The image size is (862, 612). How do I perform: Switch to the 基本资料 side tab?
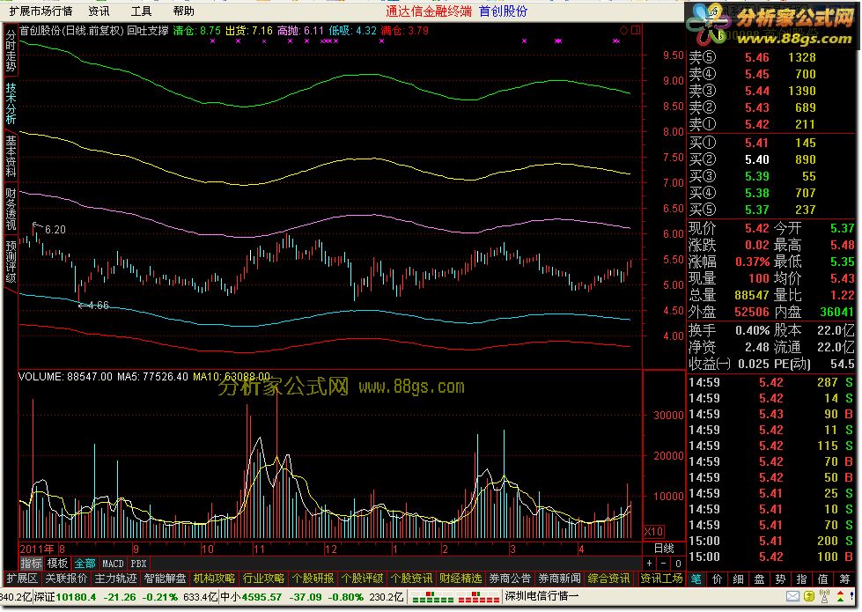(11, 156)
